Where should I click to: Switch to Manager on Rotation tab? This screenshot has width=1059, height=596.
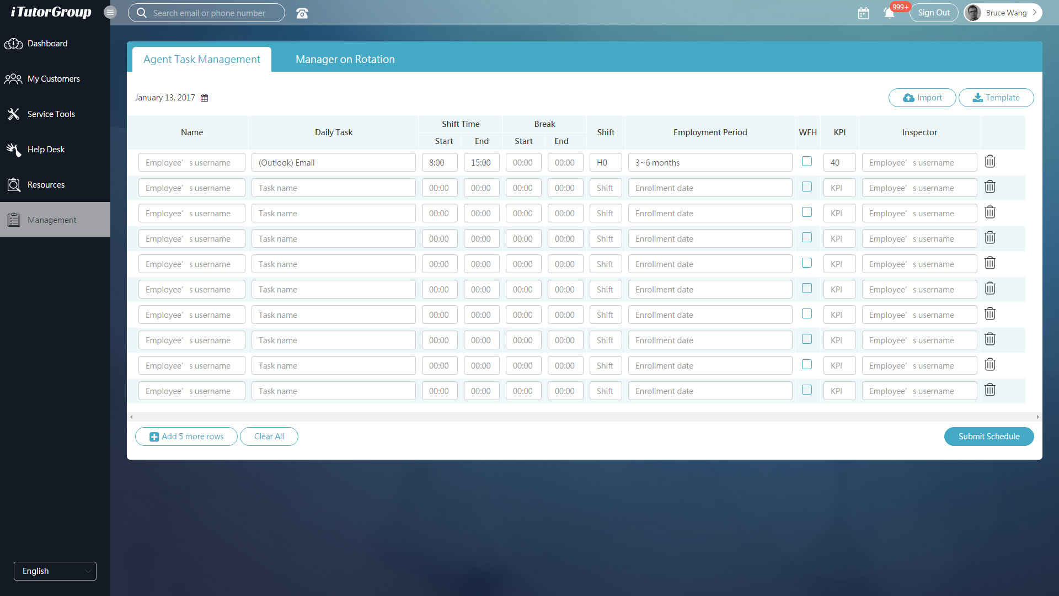pos(345,59)
